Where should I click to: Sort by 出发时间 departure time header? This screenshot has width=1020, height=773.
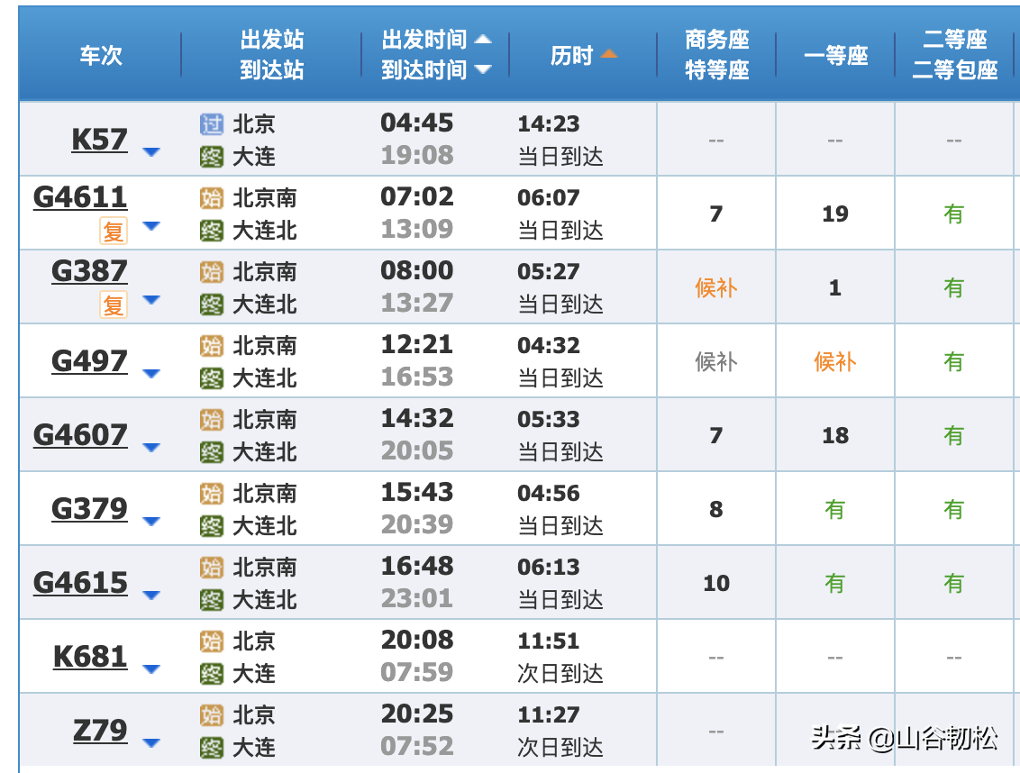[x=424, y=40]
